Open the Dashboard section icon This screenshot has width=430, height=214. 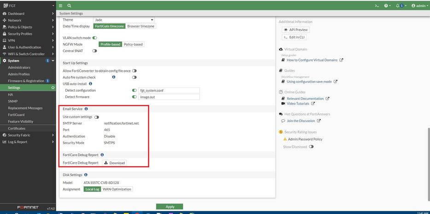click(5, 13)
